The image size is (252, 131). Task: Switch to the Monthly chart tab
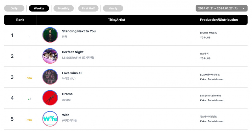click(64, 8)
